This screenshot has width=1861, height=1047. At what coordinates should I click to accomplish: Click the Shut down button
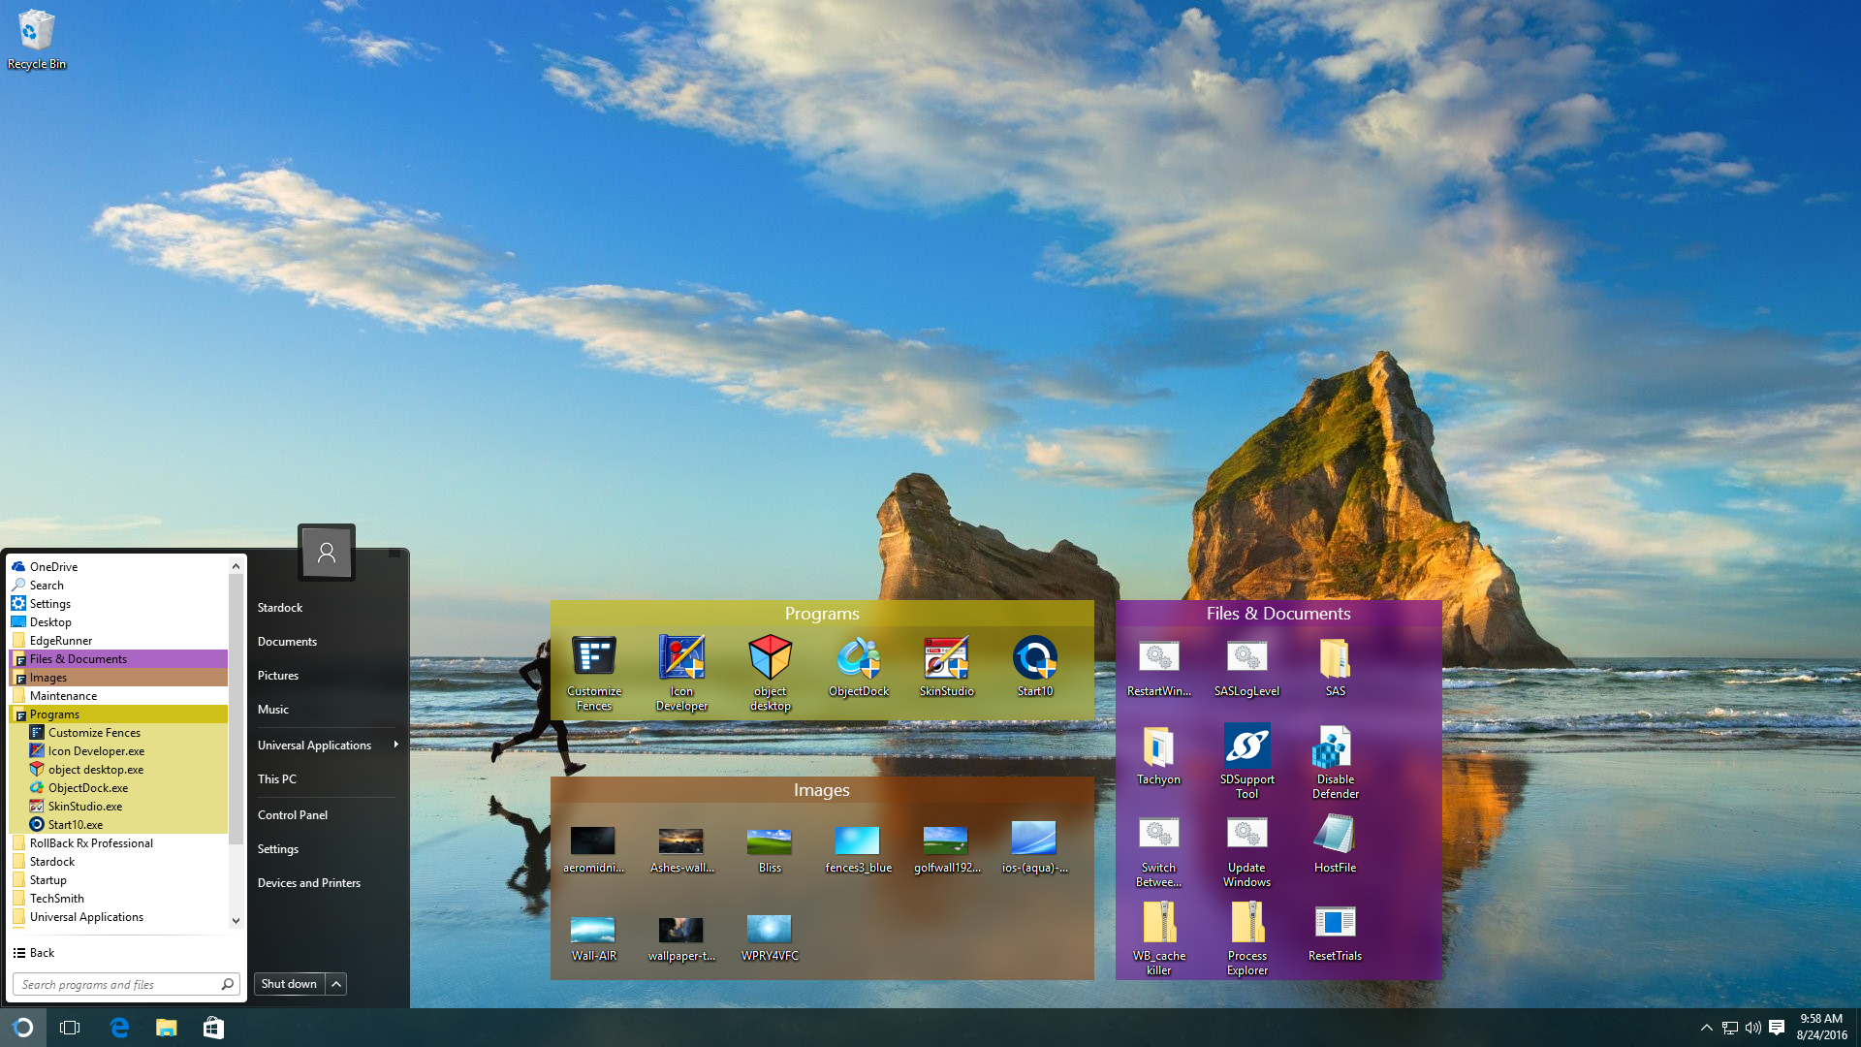(289, 984)
